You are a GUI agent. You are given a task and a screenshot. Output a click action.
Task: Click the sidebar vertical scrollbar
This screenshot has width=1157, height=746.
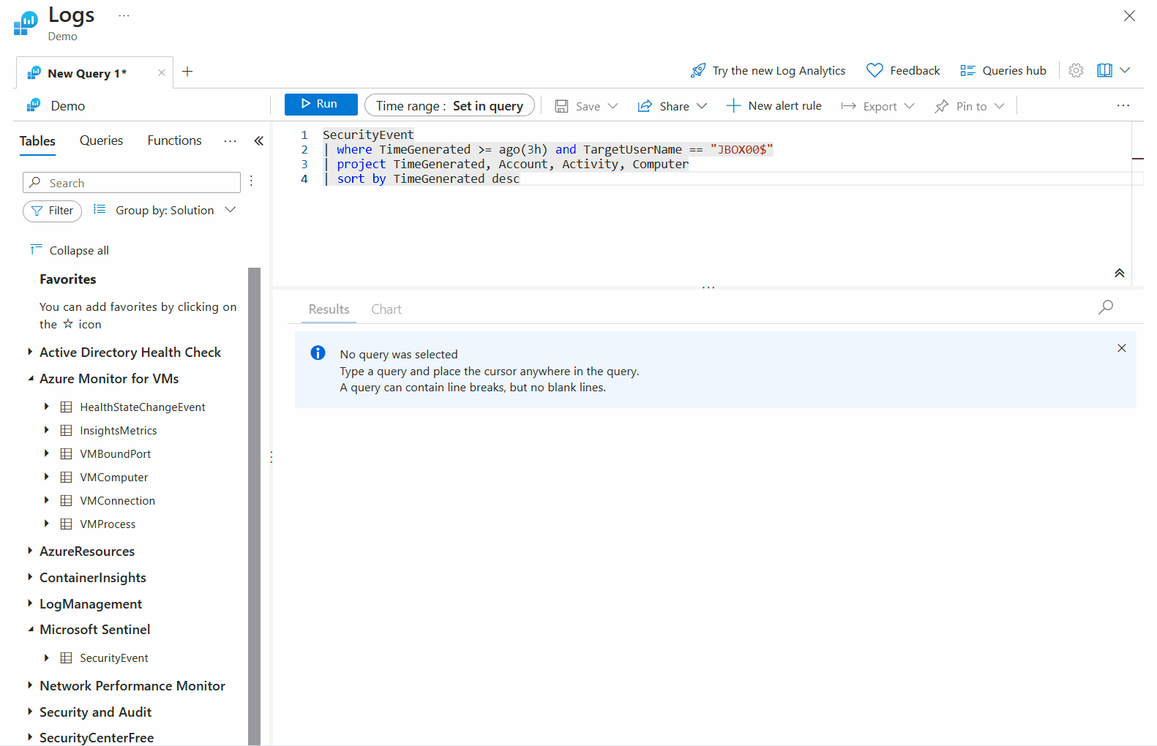pyautogui.click(x=254, y=506)
